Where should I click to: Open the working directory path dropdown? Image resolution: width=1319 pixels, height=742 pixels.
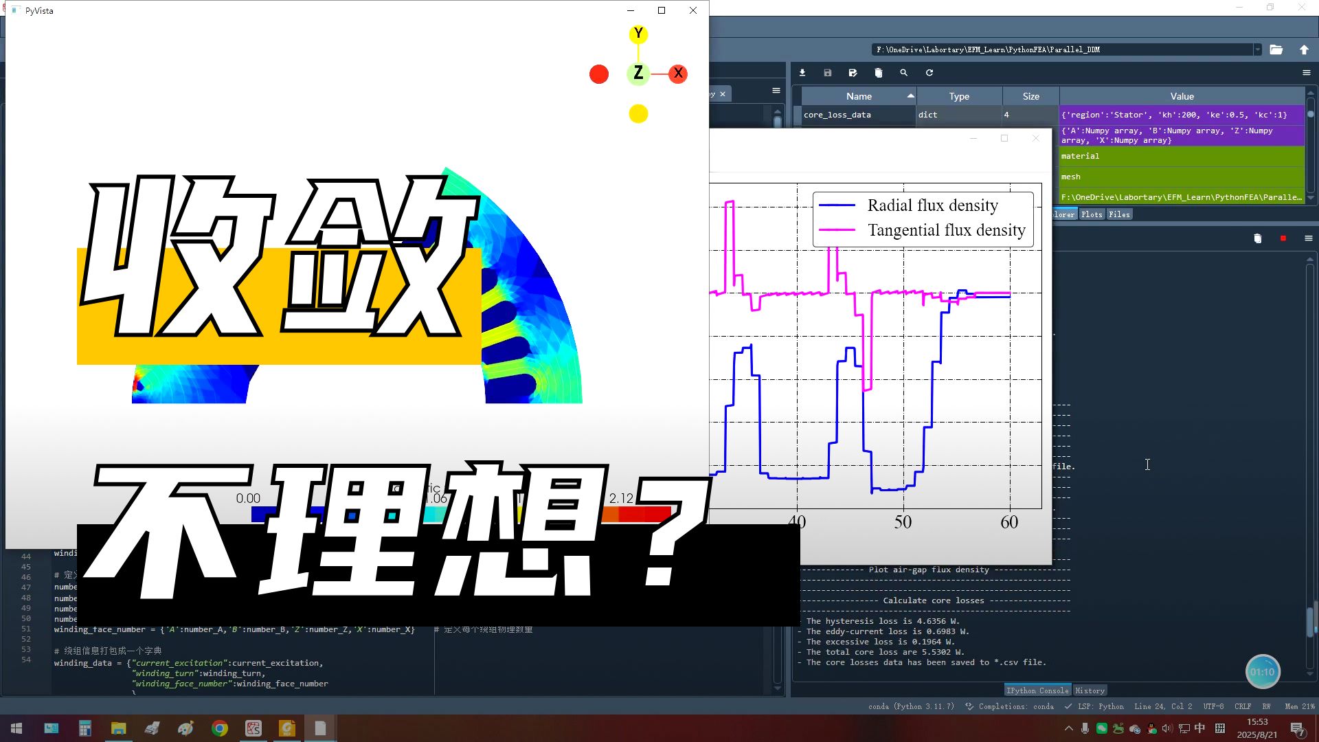1258,49
